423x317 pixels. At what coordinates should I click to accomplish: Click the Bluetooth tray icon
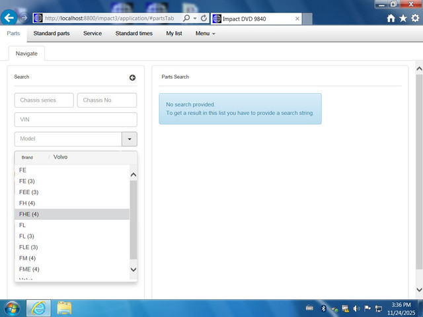323,308
